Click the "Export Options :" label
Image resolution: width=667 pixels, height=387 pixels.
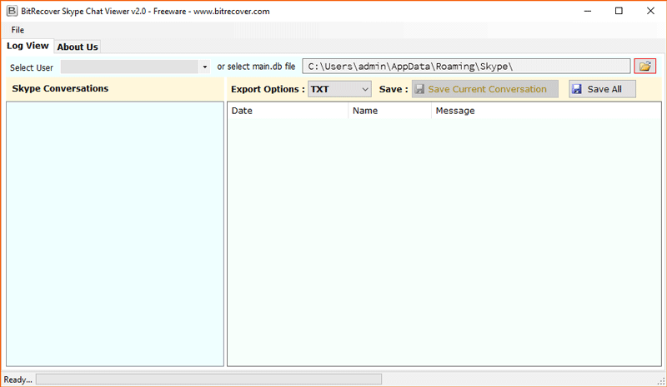pyautogui.click(x=268, y=89)
